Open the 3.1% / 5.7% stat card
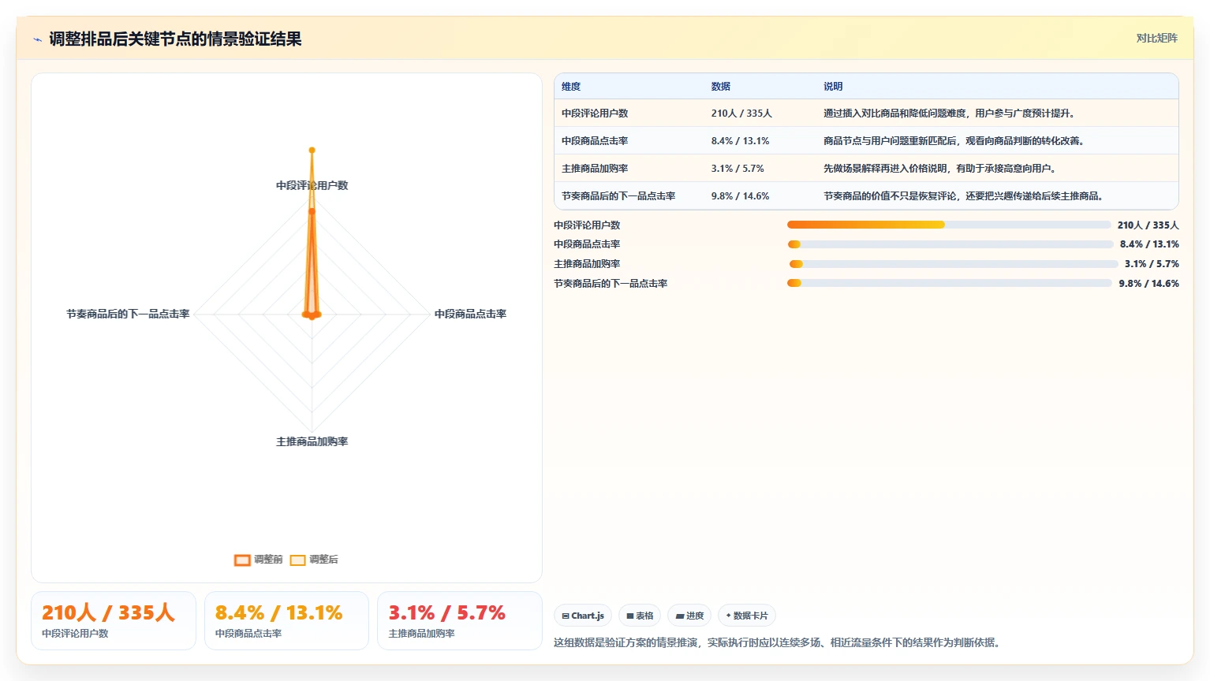The width and height of the screenshot is (1210, 681). [460, 620]
